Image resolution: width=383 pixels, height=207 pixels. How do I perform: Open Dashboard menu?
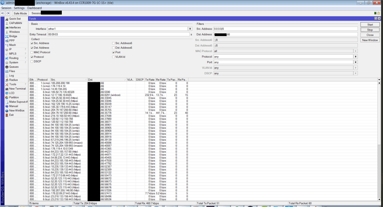[34, 8]
